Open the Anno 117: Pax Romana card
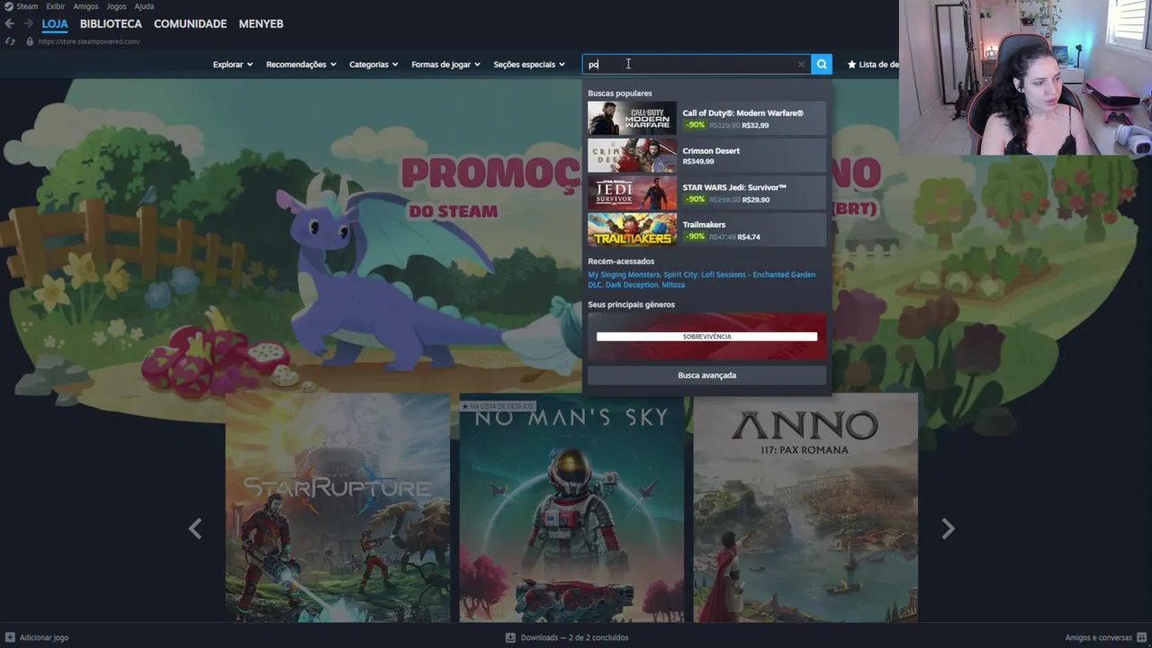This screenshot has width=1152, height=648. [x=805, y=508]
